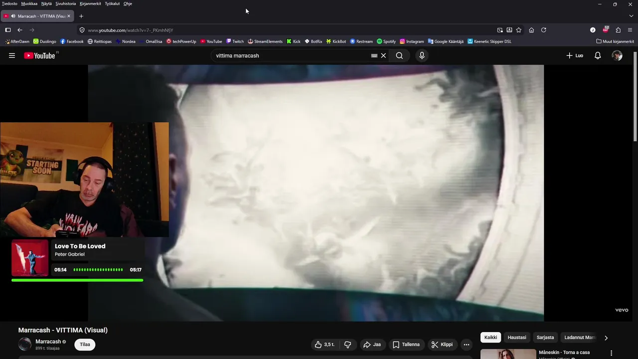Open the Instagram bookmark
This screenshot has height=359, width=638.
412,41
